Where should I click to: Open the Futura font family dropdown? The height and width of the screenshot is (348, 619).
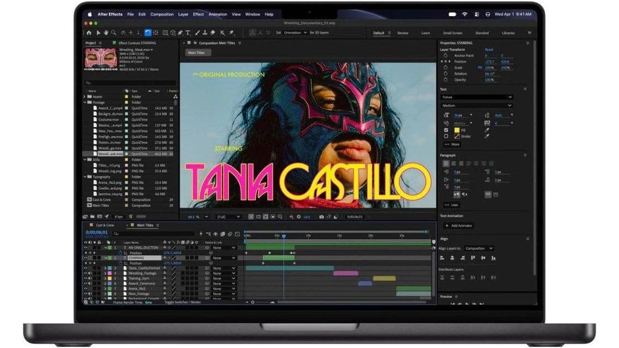(477, 97)
